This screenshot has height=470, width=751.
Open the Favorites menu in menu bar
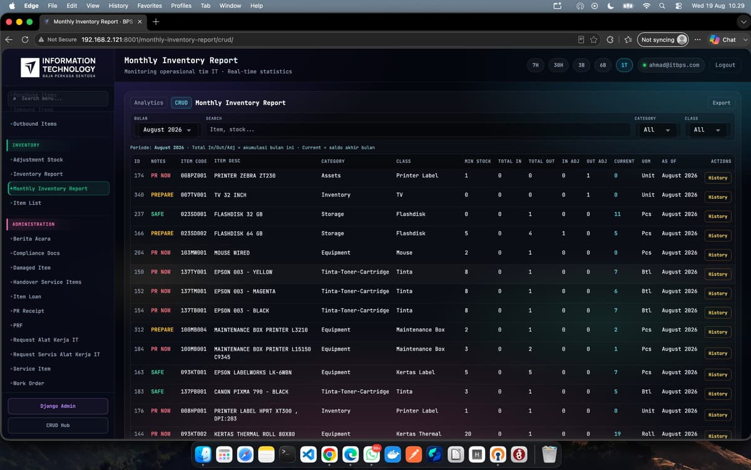point(150,6)
